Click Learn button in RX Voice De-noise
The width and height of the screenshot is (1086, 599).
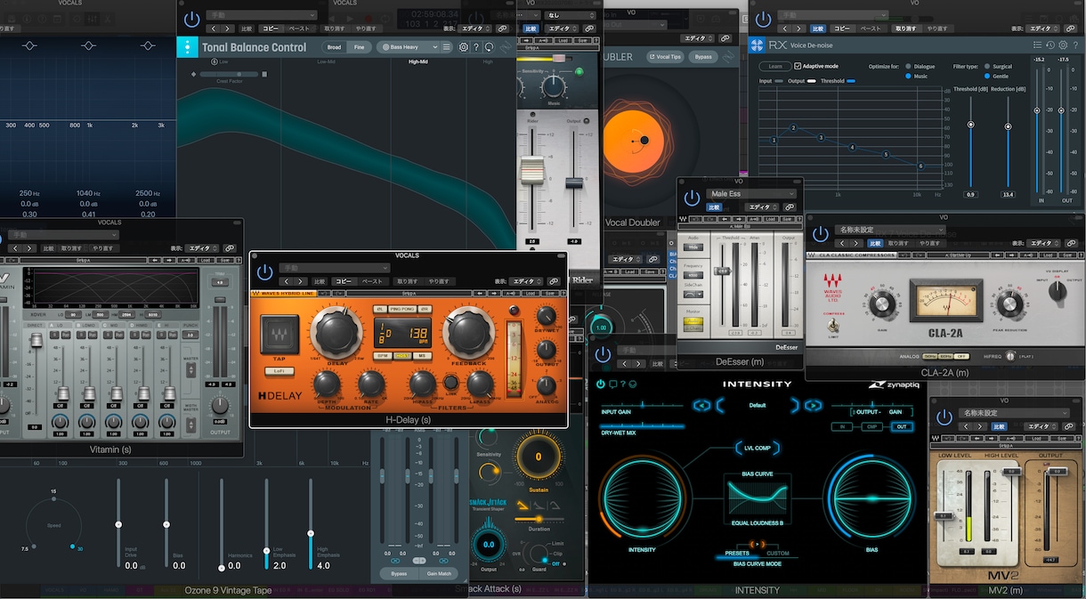775,66
